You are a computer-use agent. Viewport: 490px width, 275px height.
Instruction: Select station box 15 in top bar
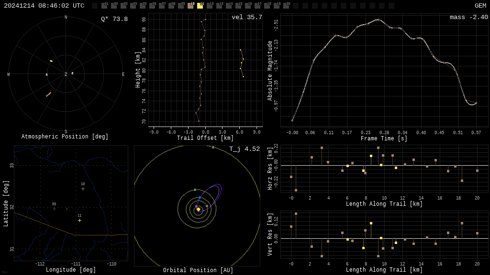point(238,6)
